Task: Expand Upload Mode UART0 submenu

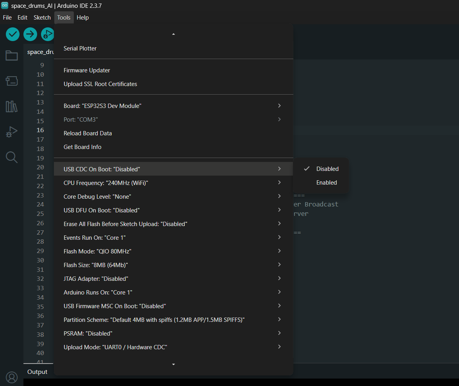Action: point(173,347)
